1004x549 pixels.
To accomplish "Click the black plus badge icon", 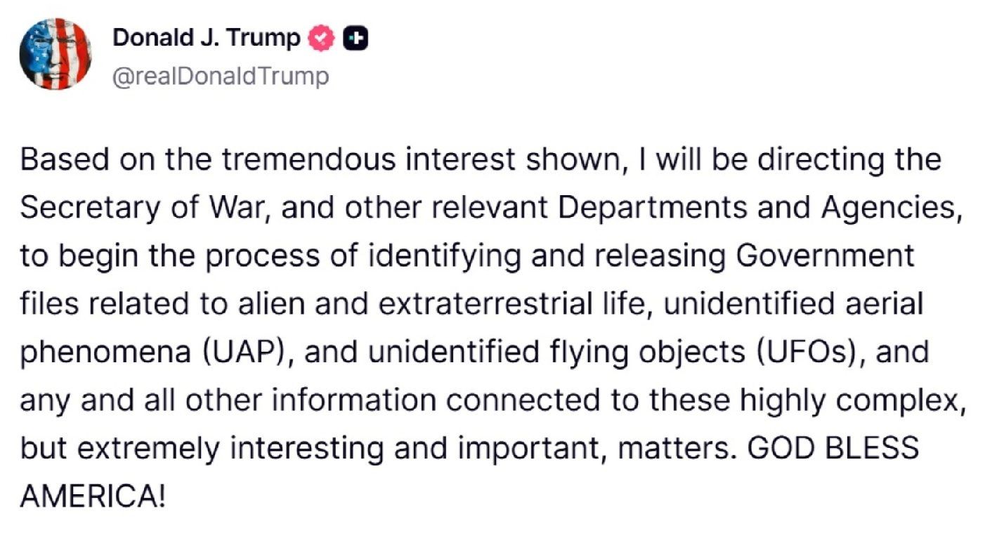I will point(356,39).
